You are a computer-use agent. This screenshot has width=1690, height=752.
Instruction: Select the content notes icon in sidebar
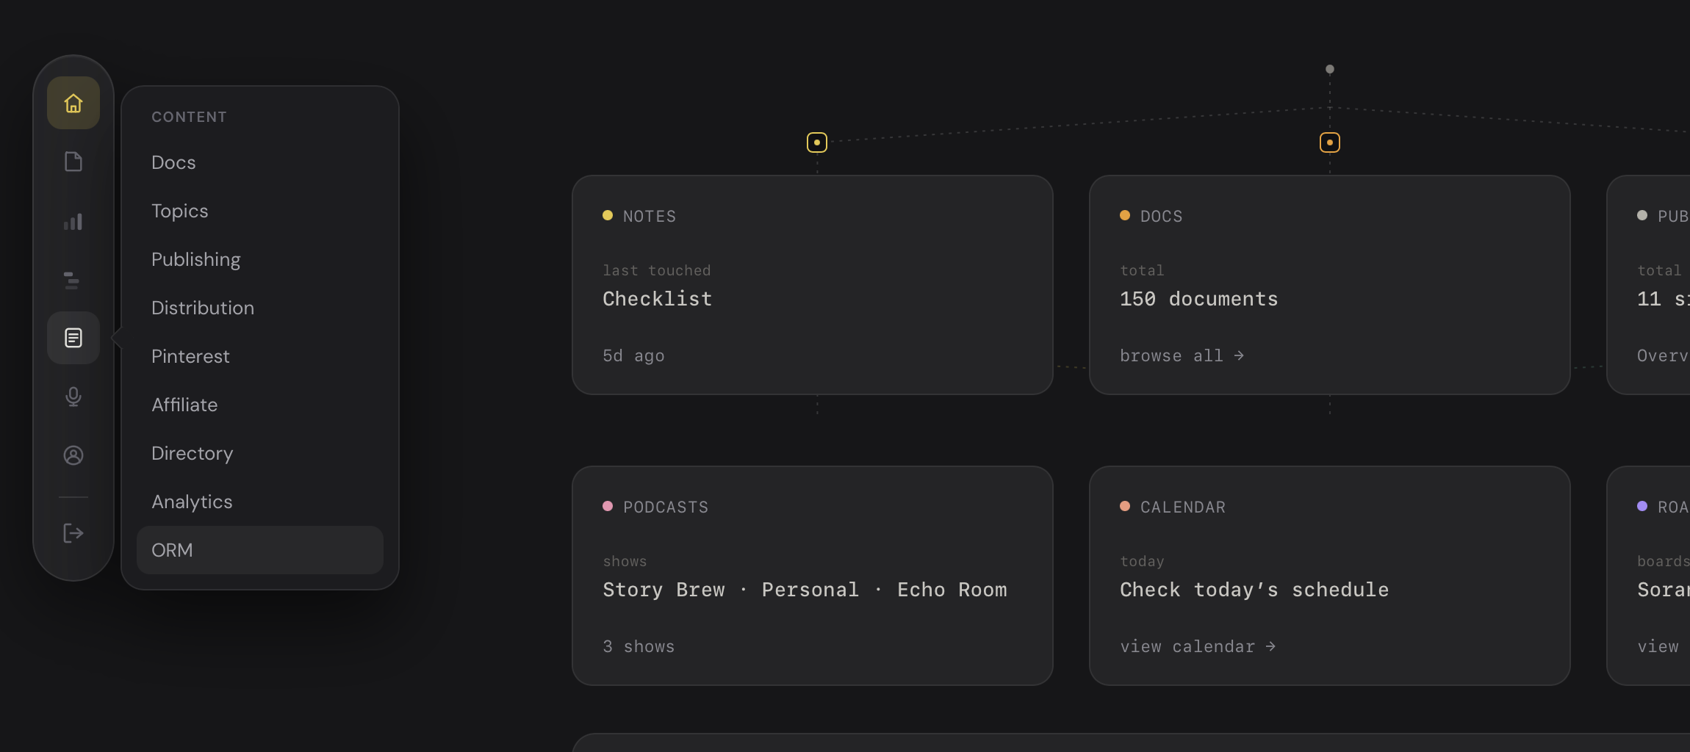[x=73, y=338]
